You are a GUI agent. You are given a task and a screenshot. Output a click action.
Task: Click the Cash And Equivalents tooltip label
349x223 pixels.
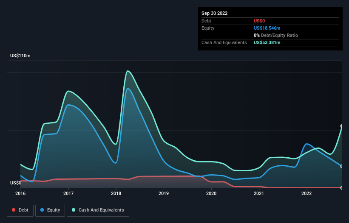(224, 42)
